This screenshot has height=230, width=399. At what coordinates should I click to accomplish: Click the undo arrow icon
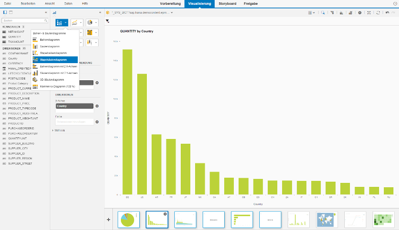(x=387, y=13)
